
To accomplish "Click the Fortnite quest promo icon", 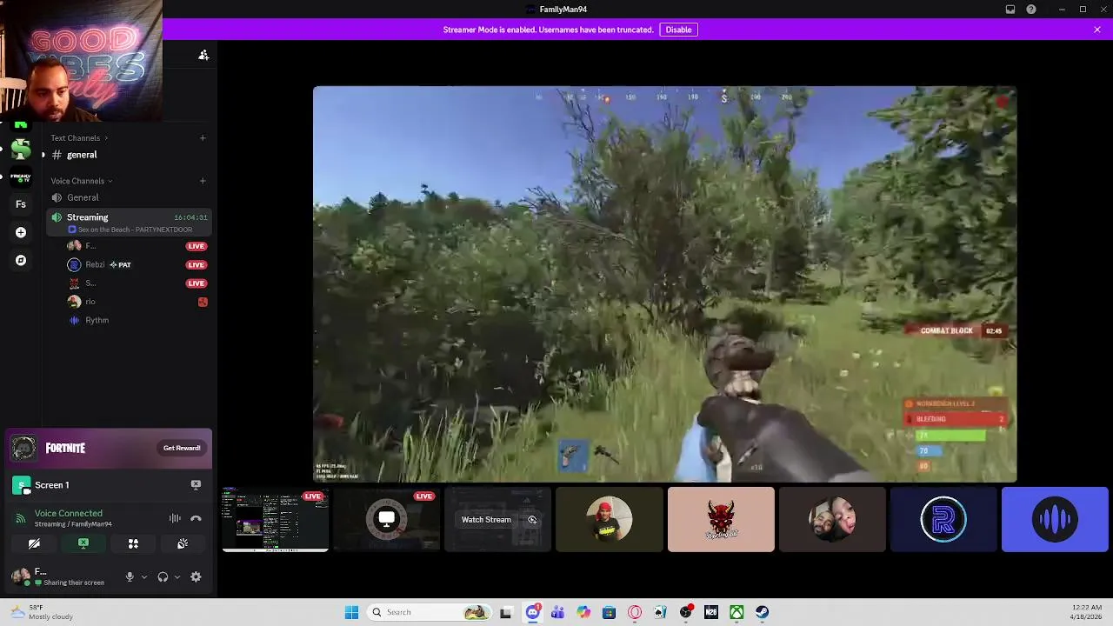I will [x=23, y=448].
